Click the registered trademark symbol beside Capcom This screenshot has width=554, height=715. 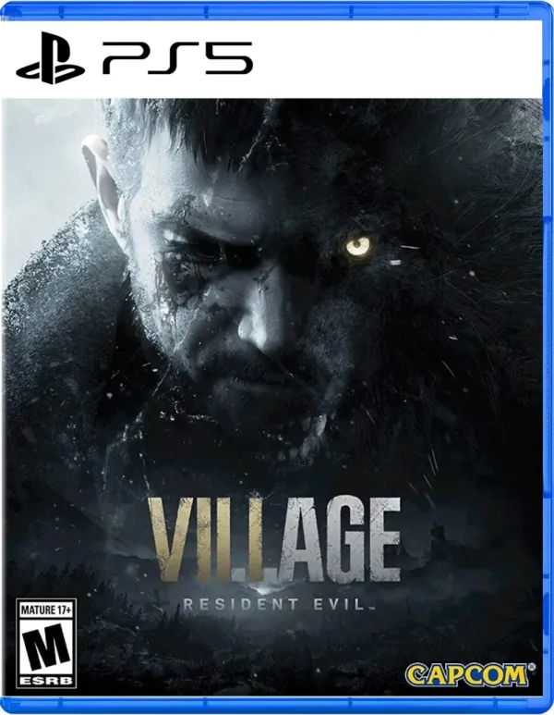point(530,668)
